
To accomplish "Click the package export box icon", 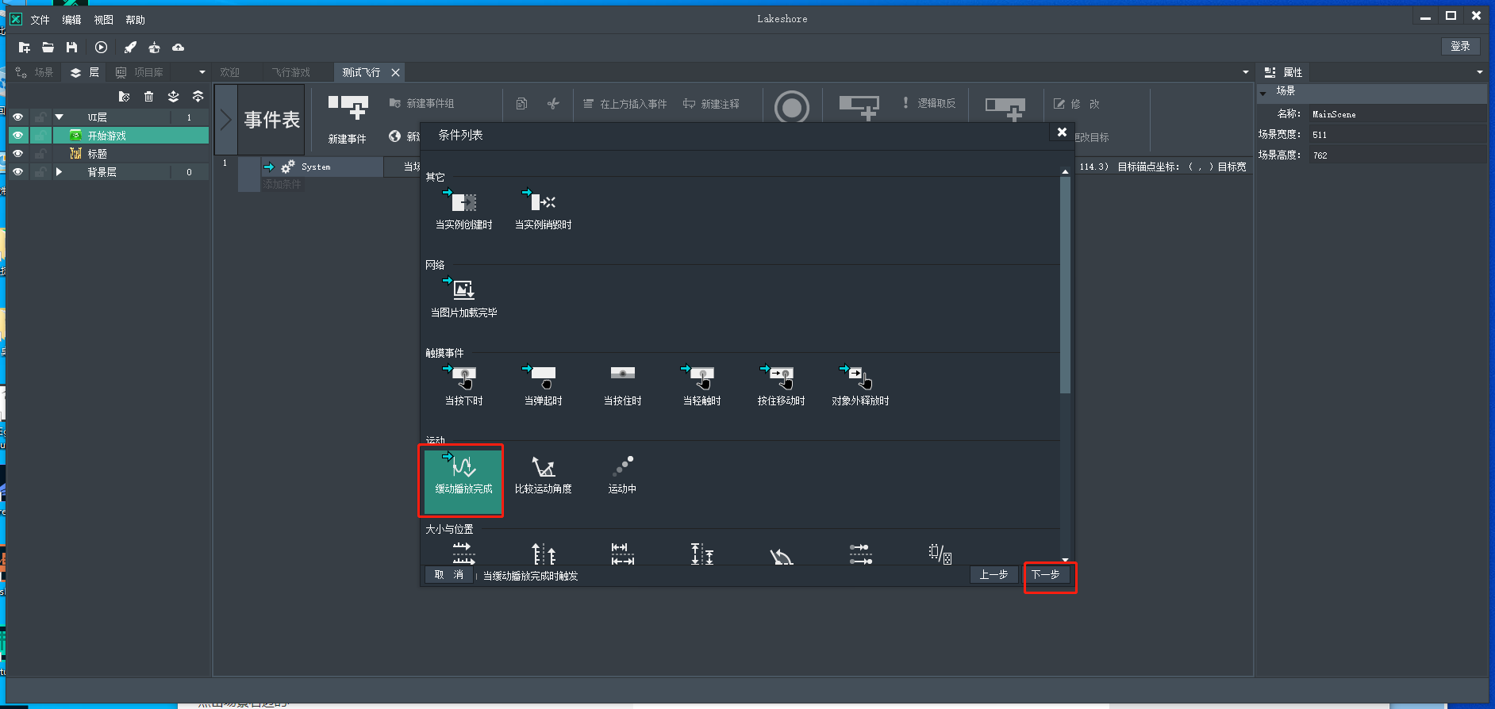I will [x=154, y=48].
